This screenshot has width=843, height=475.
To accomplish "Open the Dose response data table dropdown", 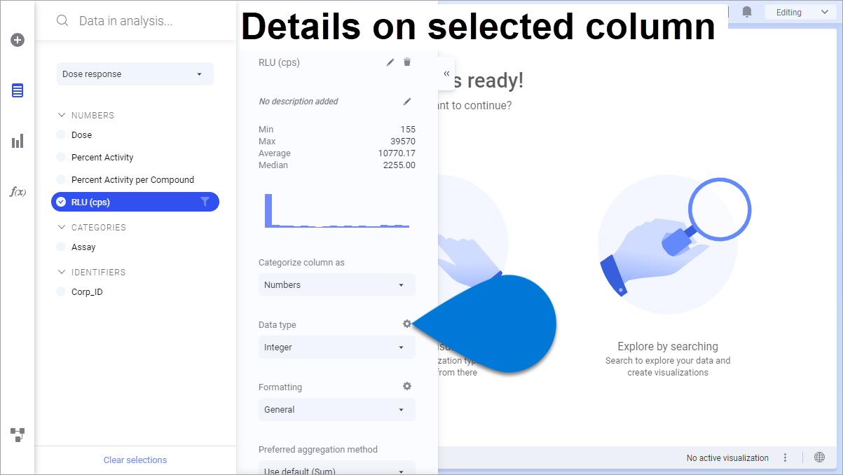I will [x=135, y=74].
